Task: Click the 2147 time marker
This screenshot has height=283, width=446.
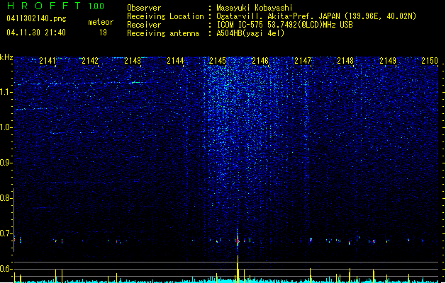Action: (x=303, y=61)
